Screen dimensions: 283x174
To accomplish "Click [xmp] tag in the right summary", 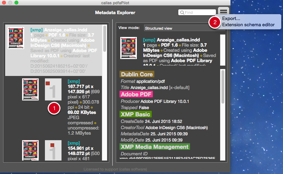I will tap(149, 40).
